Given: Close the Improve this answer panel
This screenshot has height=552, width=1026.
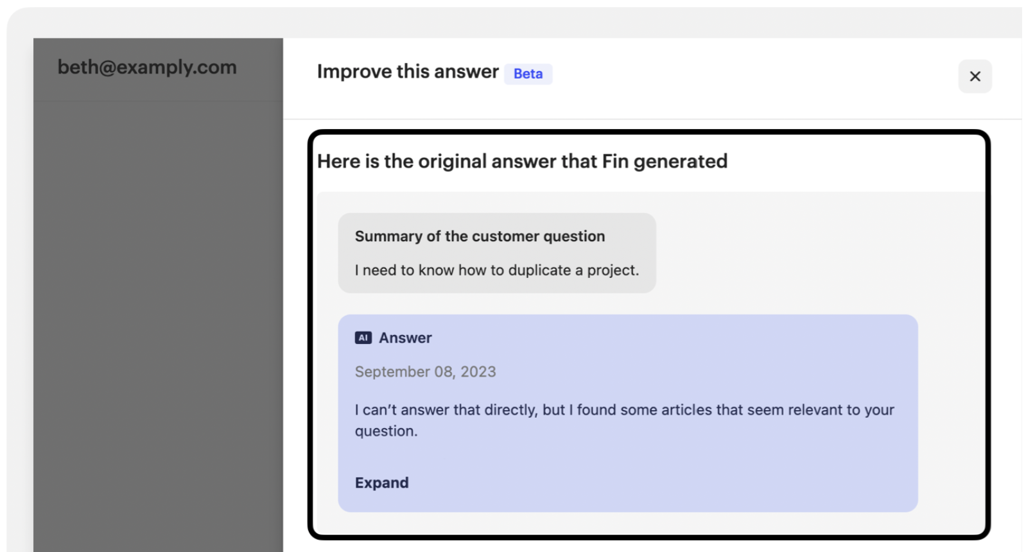Looking at the screenshot, I should pos(975,76).
